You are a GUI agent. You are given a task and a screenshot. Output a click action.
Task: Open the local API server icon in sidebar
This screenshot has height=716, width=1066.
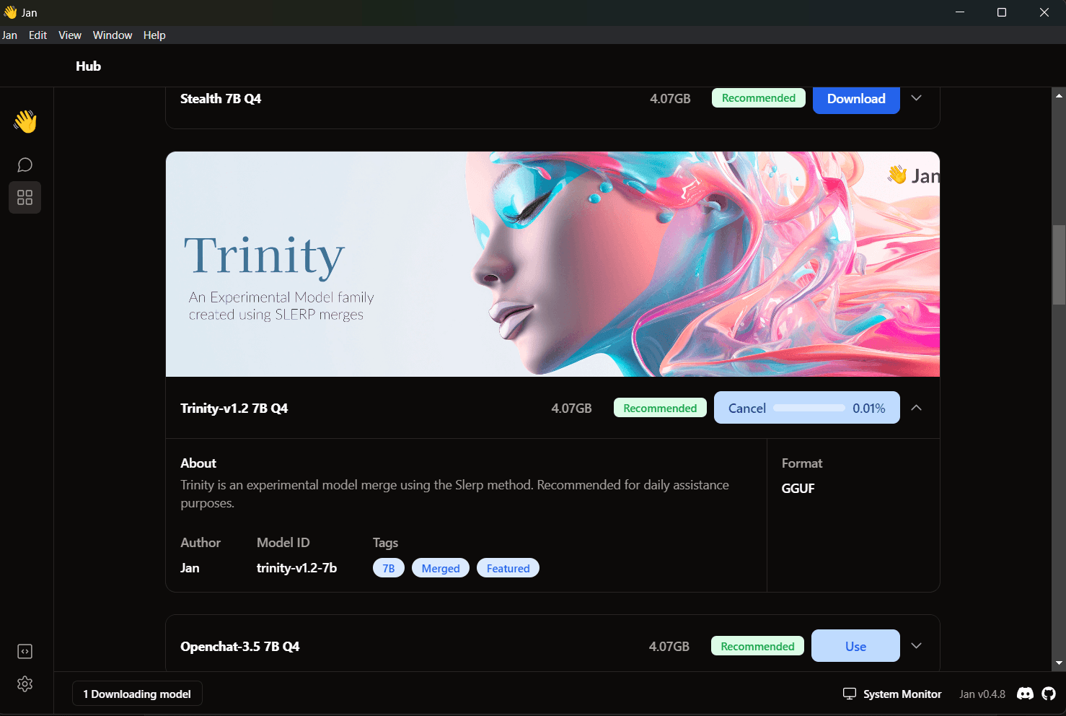pyautogui.click(x=25, y=652)
